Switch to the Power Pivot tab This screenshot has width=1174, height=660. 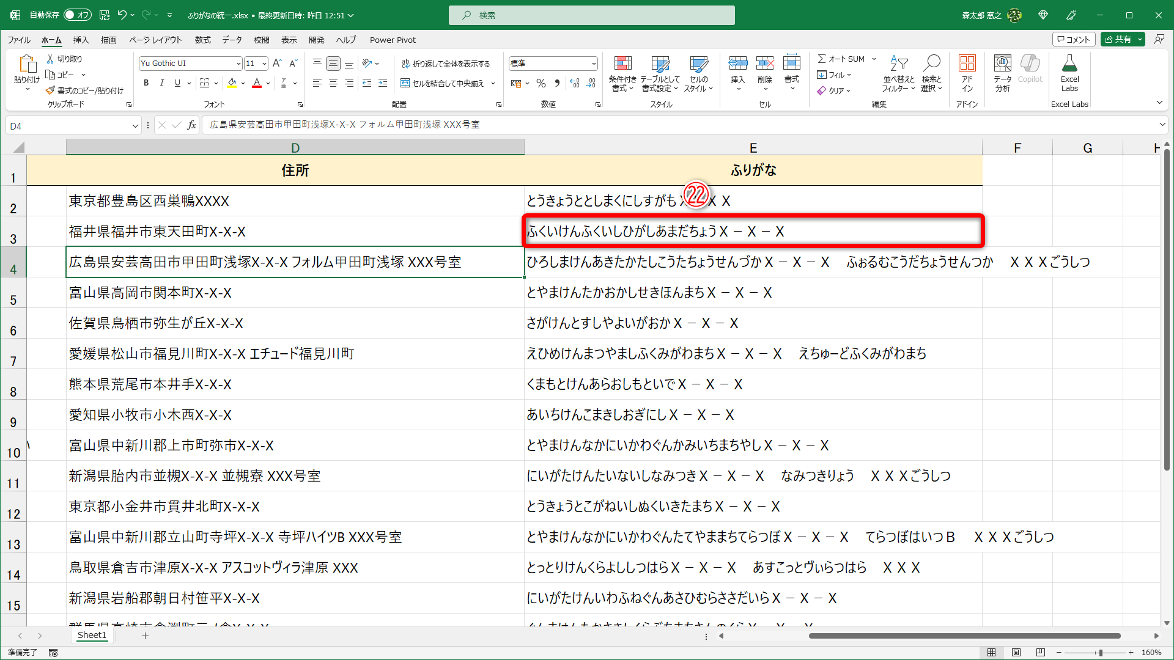pyautogui.click(x=393, y=40)
